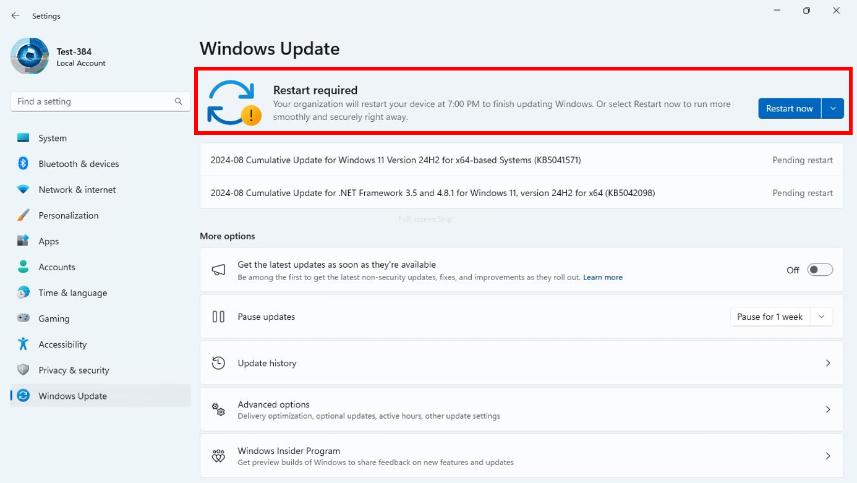This screenshot has width=857, height=483.
Task: Click the Advanced options gear icon
Action: point(218,409)
